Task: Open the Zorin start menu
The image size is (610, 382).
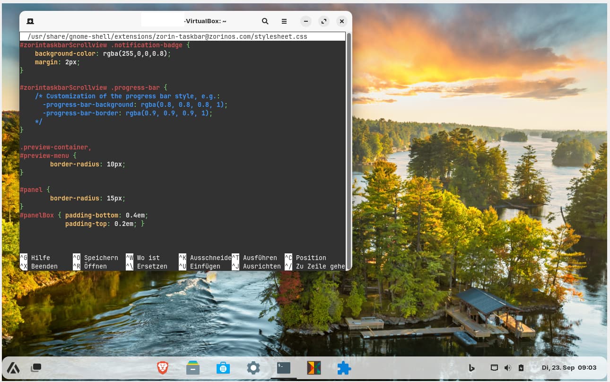Action: point(13,367)
